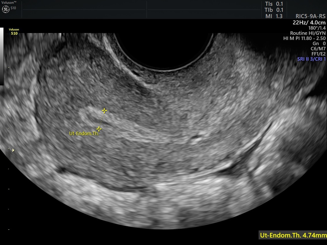327x245 pixels.
Task: Open the Ut-Endom.Th. 4.74mm measurement result
Action: [293, 235]
